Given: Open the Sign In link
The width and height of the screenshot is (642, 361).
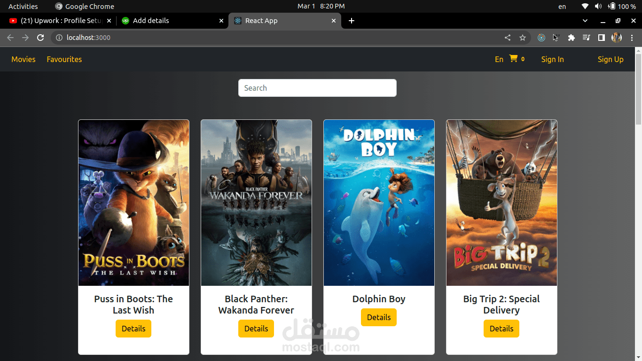Looking at the screenshot, I should [x=552, y=59].
